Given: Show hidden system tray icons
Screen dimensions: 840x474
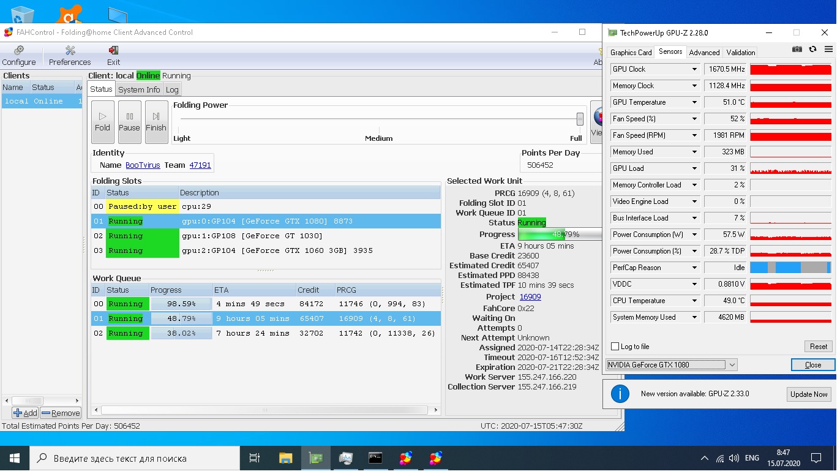Looking at the screenshot, I should coord(704,458).
